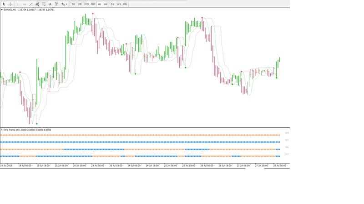Draw a vertical line tool
Image resolution: width=364 pixels, height=204 pixels.
[x=18, y=4]
